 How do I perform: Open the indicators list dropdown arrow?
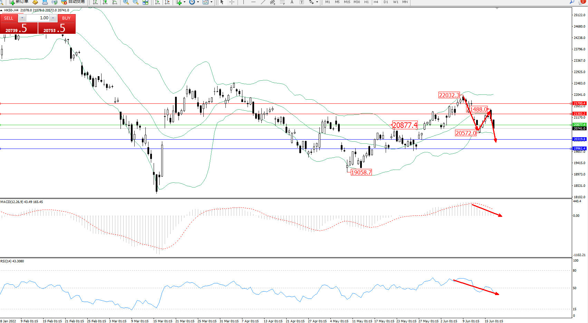(184, 2)
